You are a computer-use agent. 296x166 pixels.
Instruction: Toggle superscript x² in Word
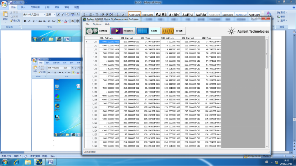(x=49, y=21)
